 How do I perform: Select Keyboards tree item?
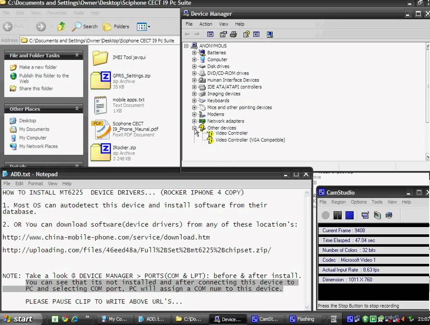218,101
